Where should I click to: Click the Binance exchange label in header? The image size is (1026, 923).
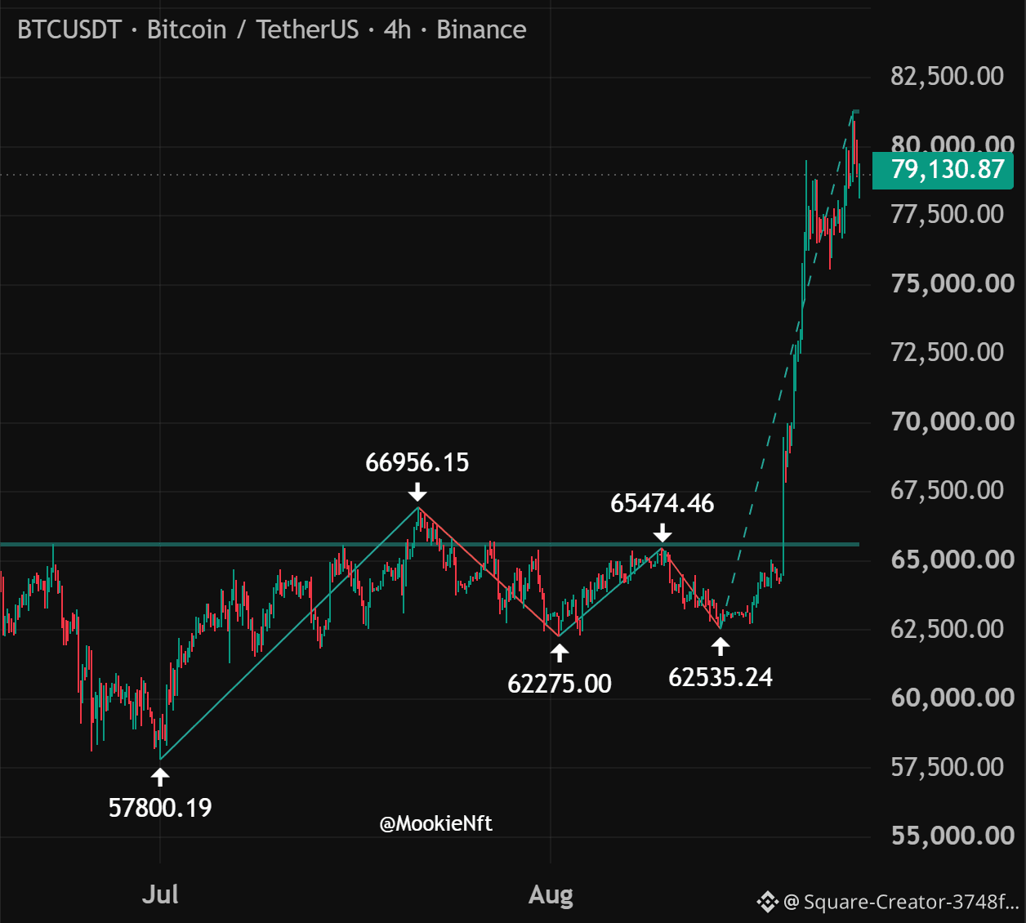481,30
